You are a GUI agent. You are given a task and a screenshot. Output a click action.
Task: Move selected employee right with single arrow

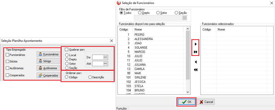[x=196, y=44]
